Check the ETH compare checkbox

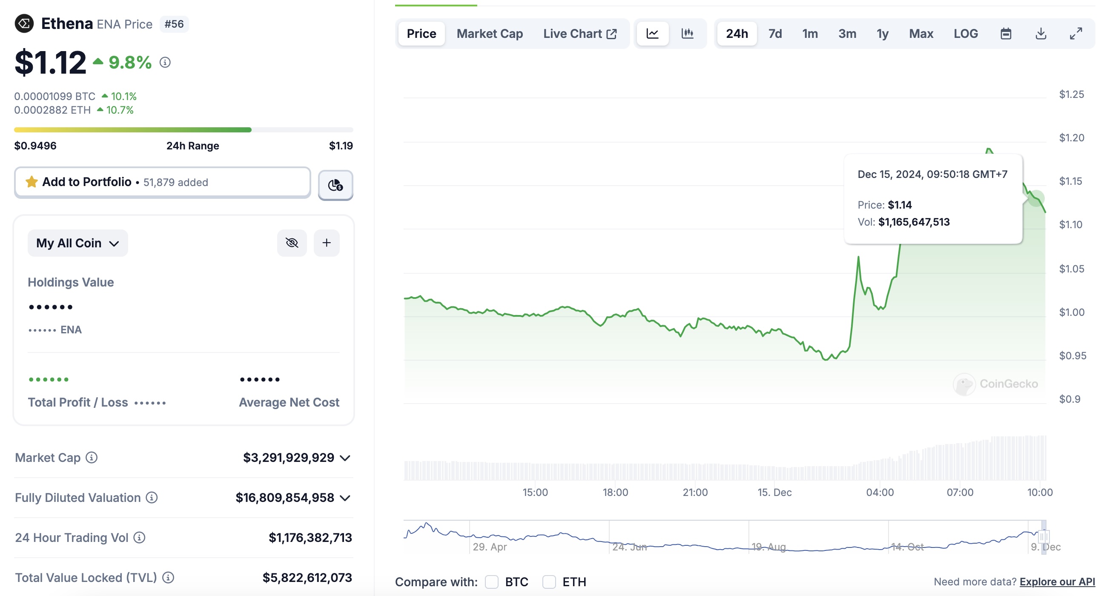(549, 582)
